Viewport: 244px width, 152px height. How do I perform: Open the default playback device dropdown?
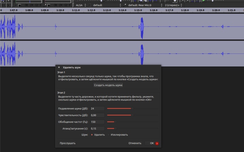coord(107,5)
